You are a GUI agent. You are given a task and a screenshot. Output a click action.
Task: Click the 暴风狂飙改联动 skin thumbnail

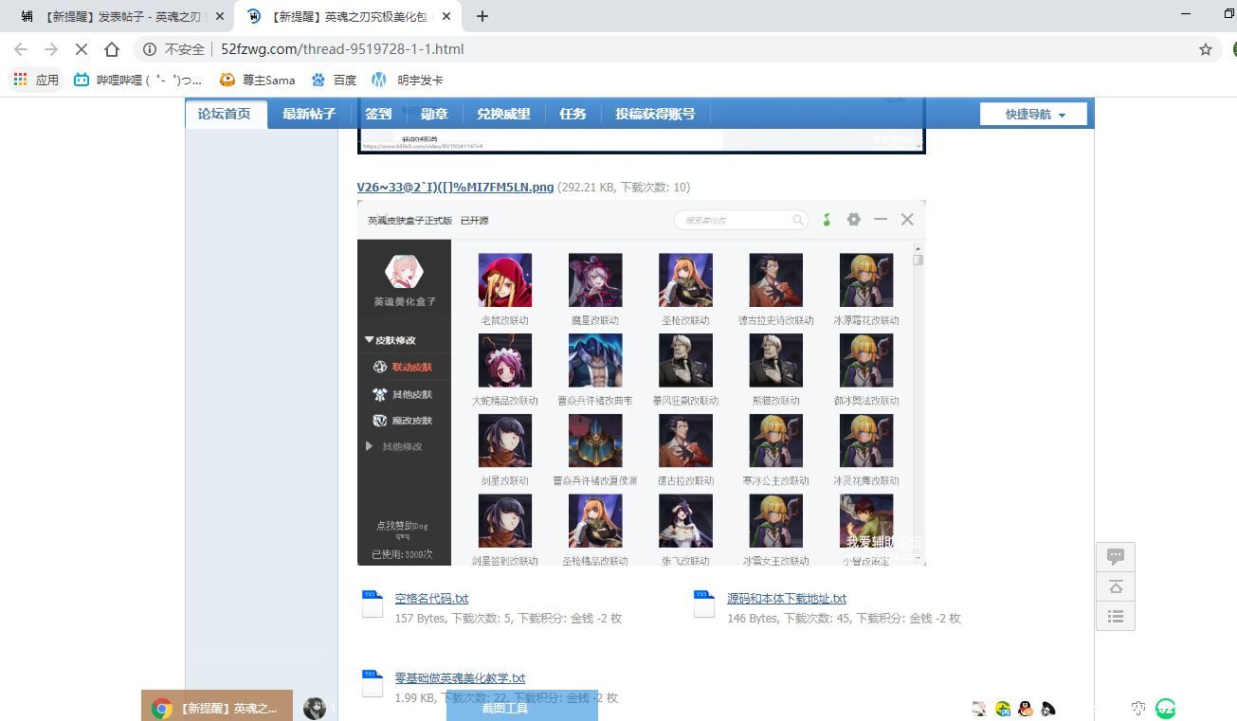(x=685, y=360)
